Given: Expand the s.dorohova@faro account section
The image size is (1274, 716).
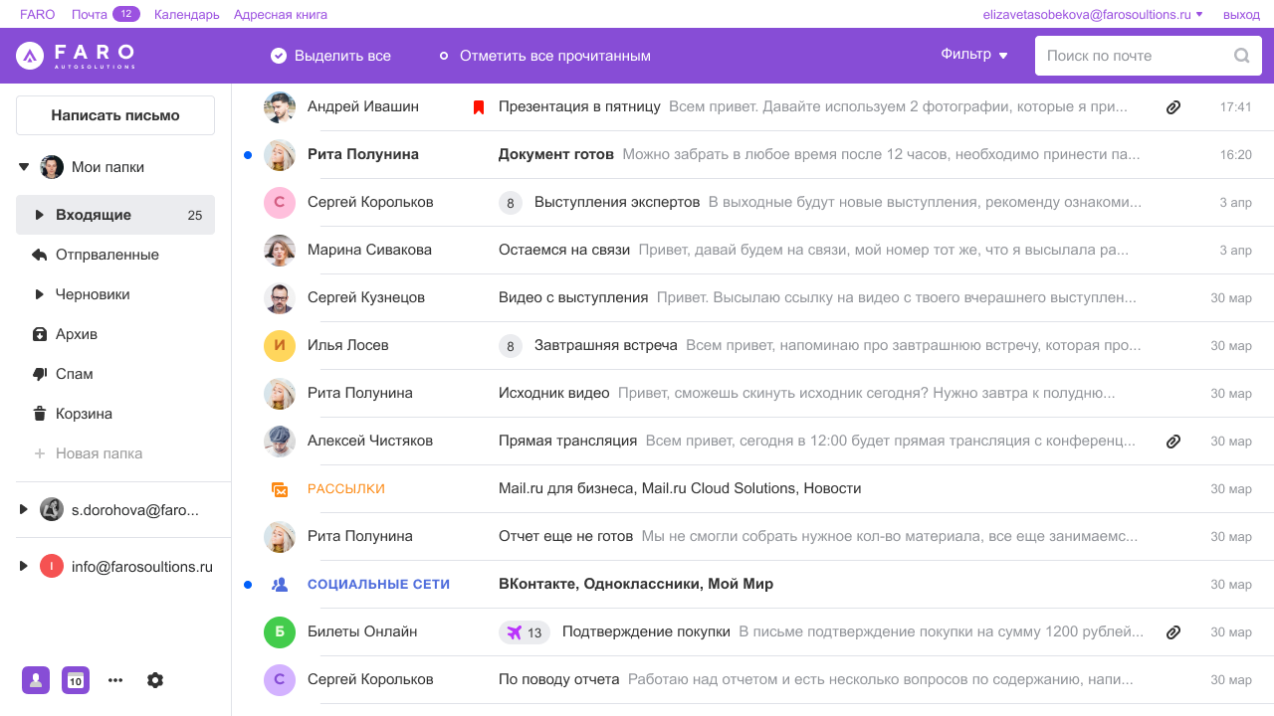Looking at the screenshot, I should tap(24, 509).
